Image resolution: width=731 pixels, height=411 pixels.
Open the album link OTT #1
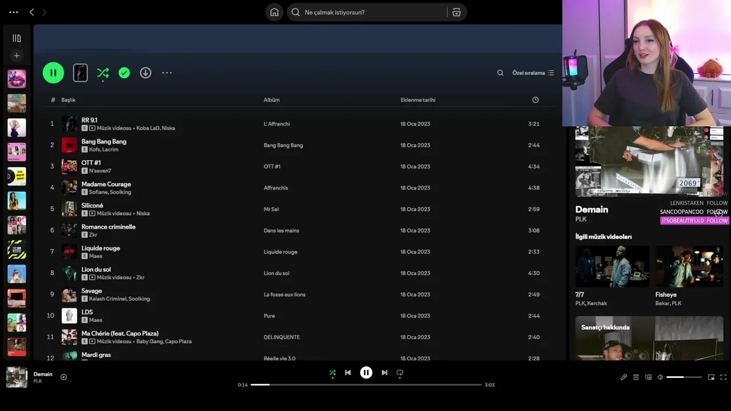[272, 166]
